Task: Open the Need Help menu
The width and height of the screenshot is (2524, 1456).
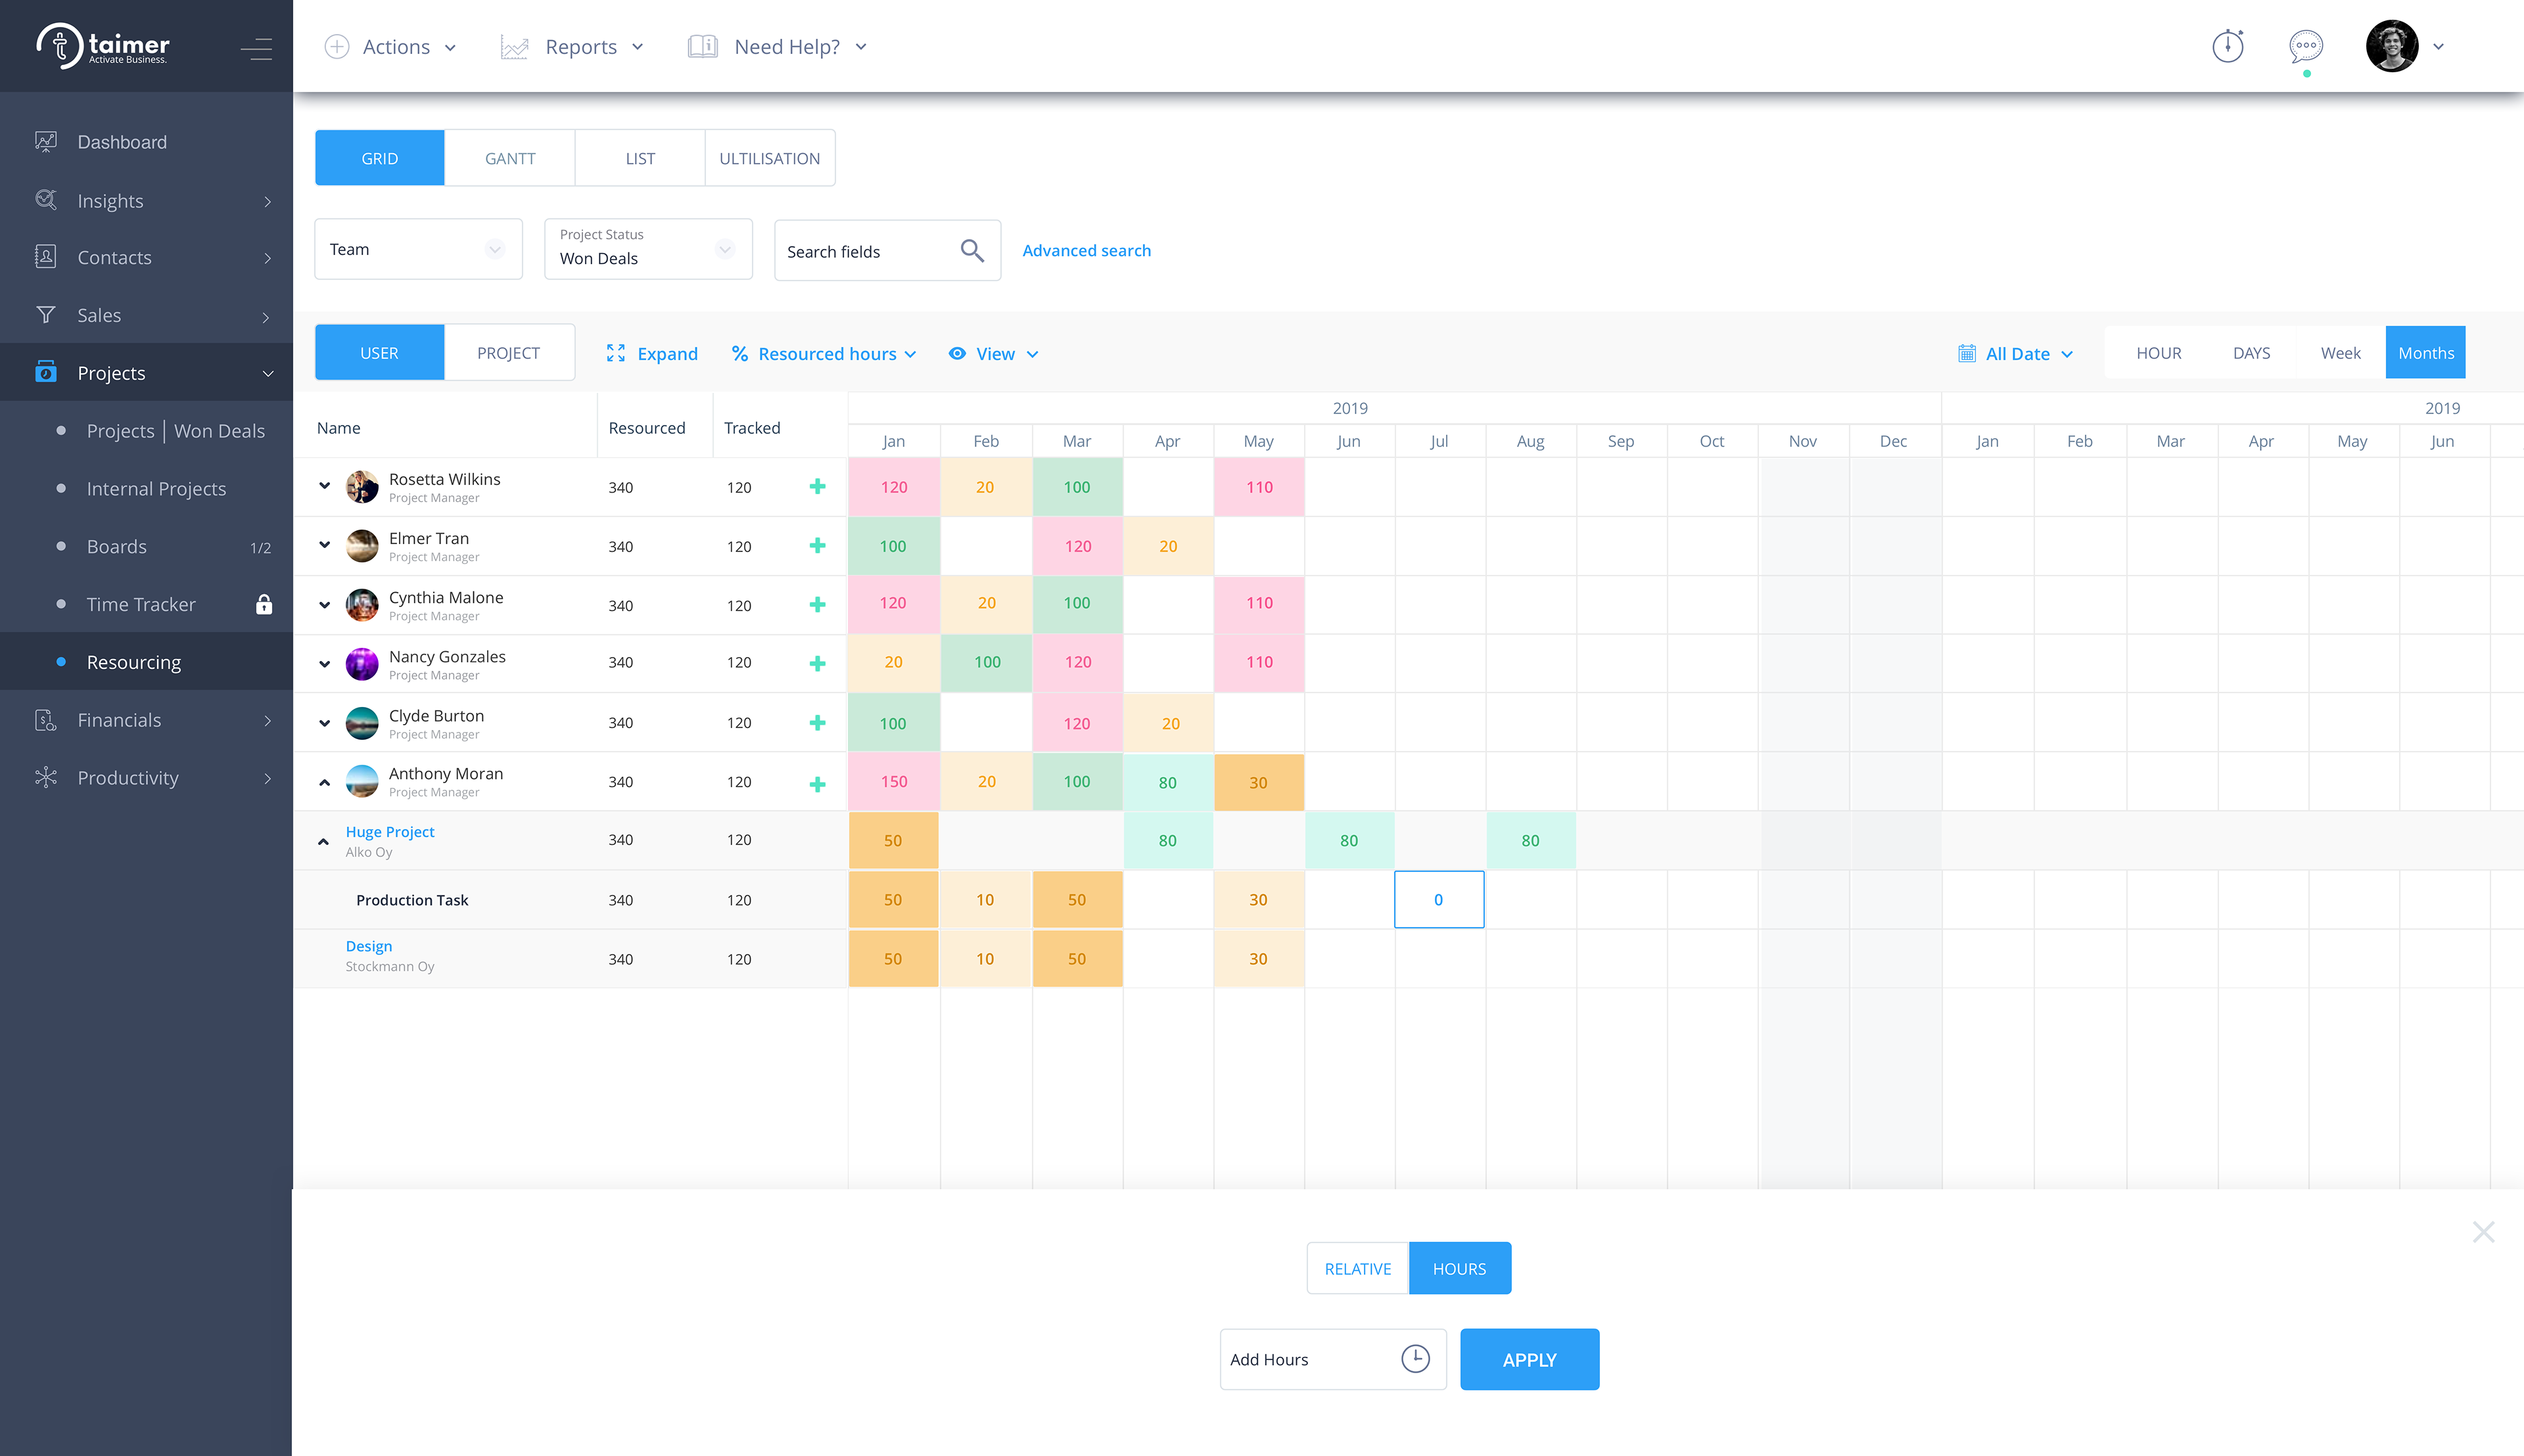Action: click(x=778, y=47)
